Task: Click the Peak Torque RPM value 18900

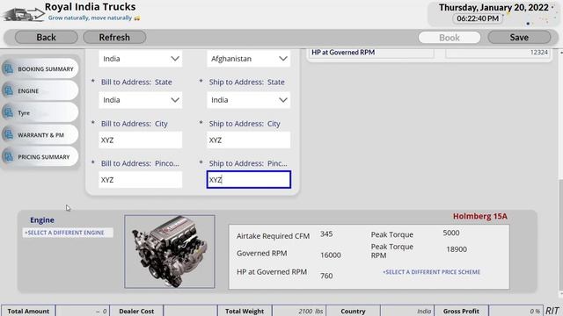Action: 457,249
